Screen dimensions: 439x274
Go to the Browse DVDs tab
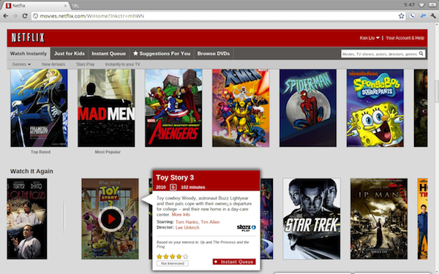click(x=214, y=53)
